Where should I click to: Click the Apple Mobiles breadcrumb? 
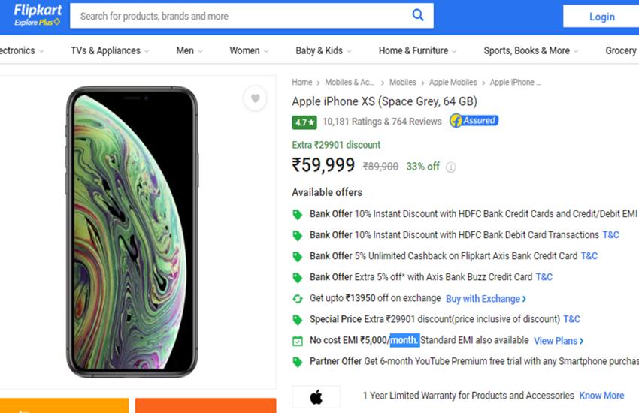[453, 83]
